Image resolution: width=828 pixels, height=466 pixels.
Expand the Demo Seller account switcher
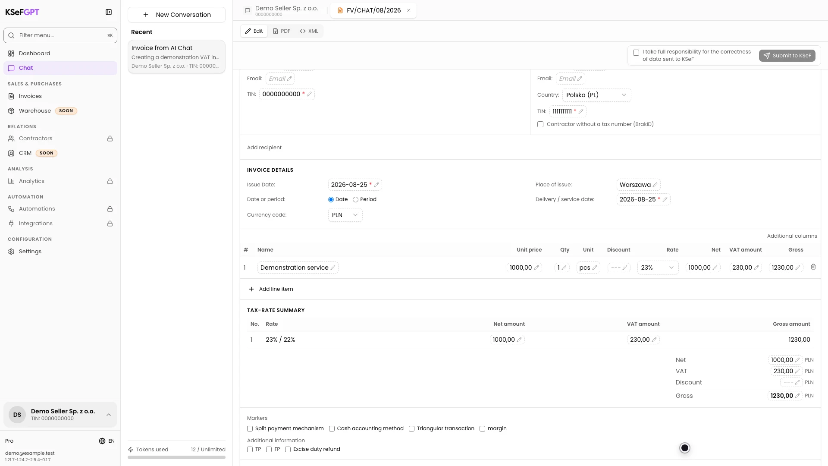[60, 415]
